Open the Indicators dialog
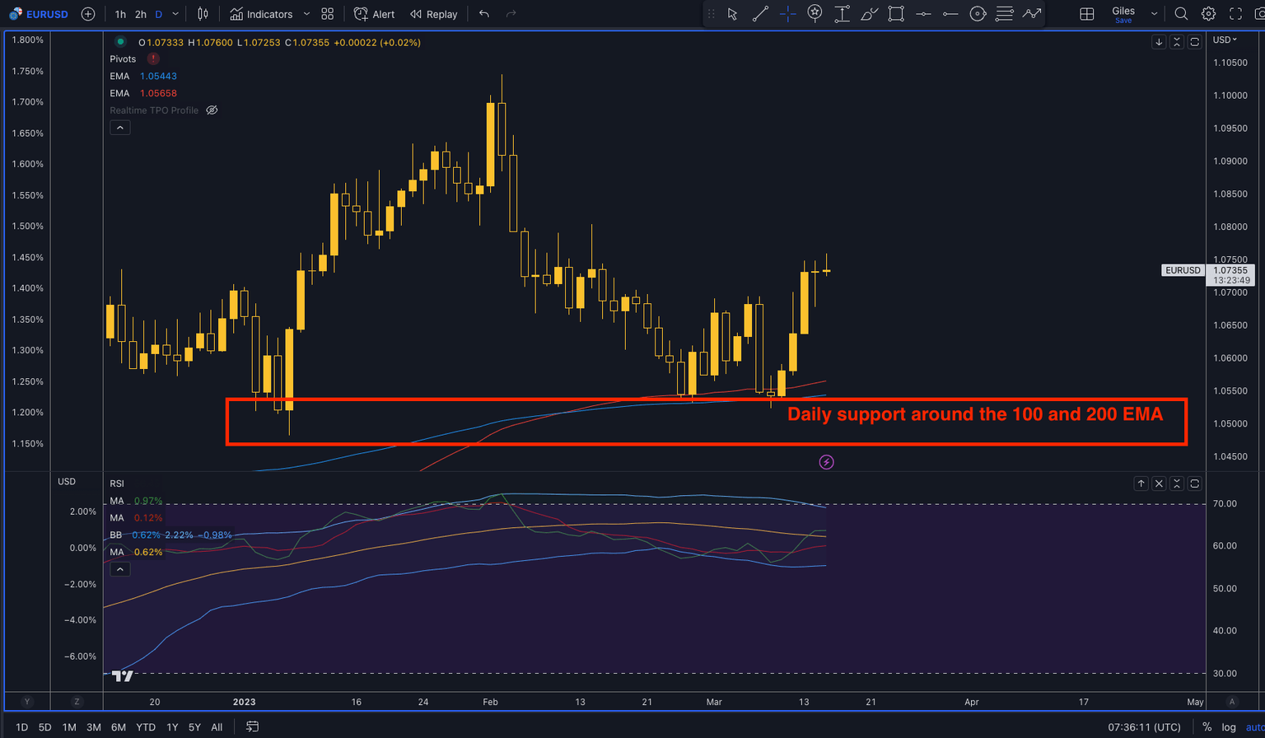 pos(261,14)
